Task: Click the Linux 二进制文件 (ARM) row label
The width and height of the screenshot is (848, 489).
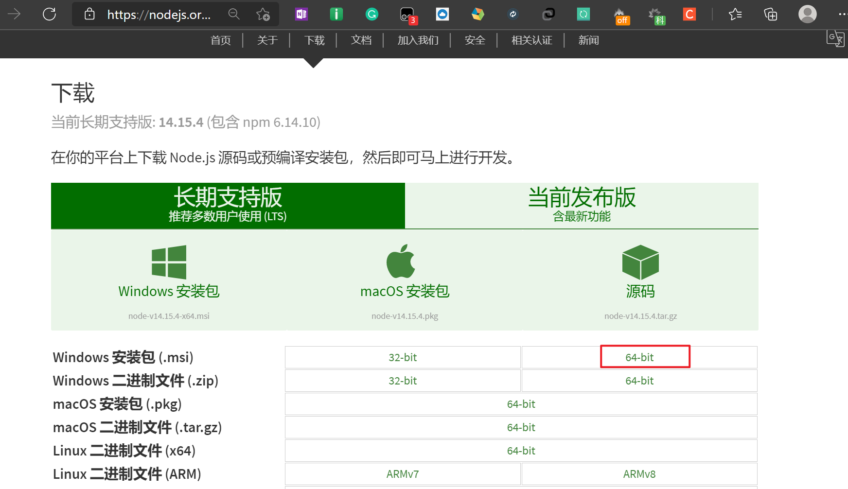Action: click(x=127, y=474)
